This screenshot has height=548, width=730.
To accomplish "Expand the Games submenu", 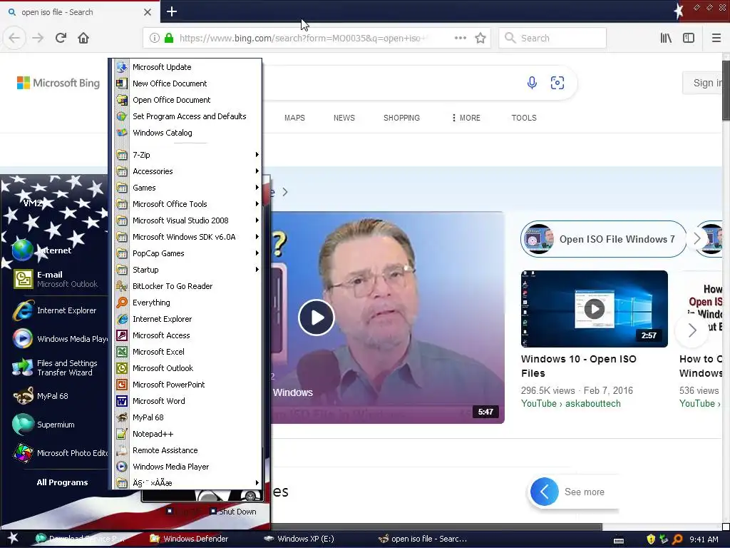I will coord(186,188).
